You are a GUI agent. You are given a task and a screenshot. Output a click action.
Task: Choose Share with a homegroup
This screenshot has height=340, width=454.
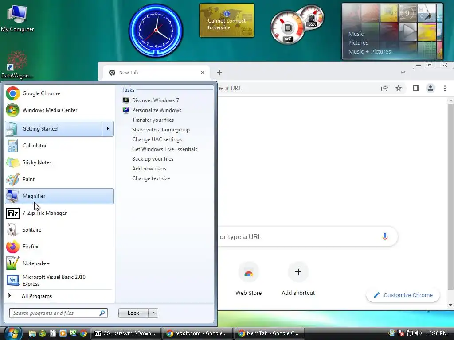click(160, 130)
